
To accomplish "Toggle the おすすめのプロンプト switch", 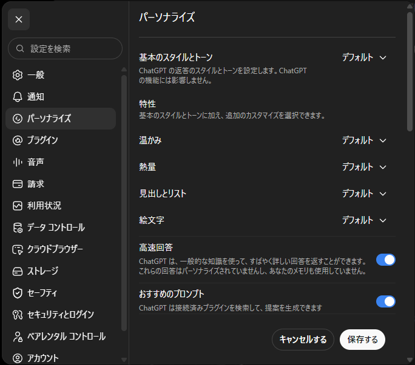I will coord(386,301).
